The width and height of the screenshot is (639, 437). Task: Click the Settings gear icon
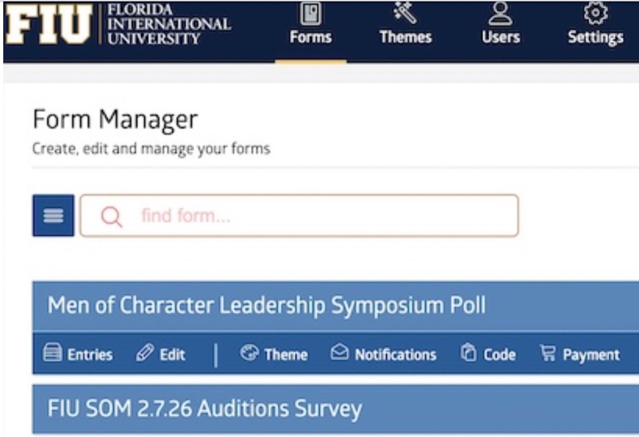coord(595,12)
